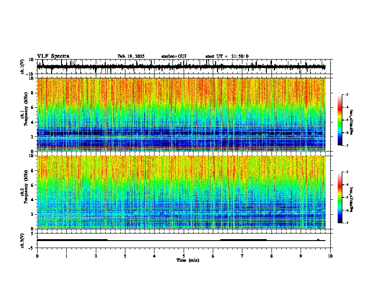
Task: Click time-axis tick label "8"
Action: 271,256
